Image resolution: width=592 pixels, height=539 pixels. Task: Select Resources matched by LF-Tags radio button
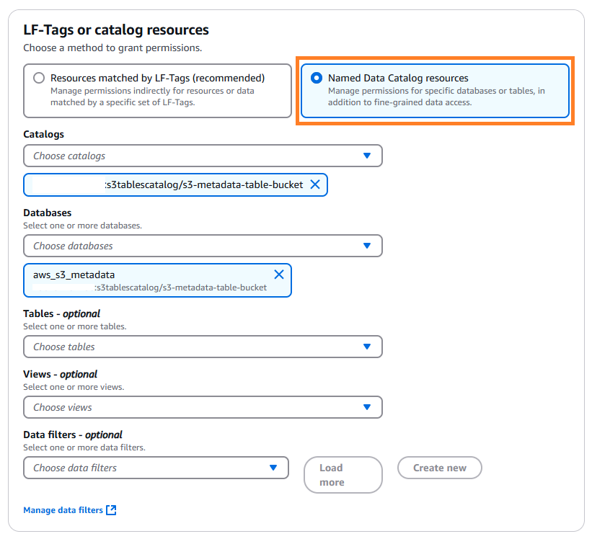pyautogui.click(x=39, y=78)
